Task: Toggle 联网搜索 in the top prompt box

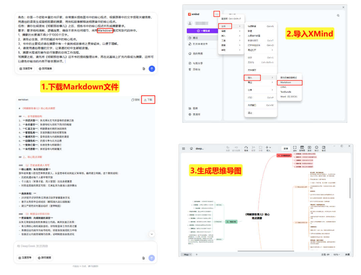Action: point(45,69)
